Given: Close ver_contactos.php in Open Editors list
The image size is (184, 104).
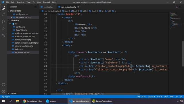Looking at the screenshot, I should 11,17.
